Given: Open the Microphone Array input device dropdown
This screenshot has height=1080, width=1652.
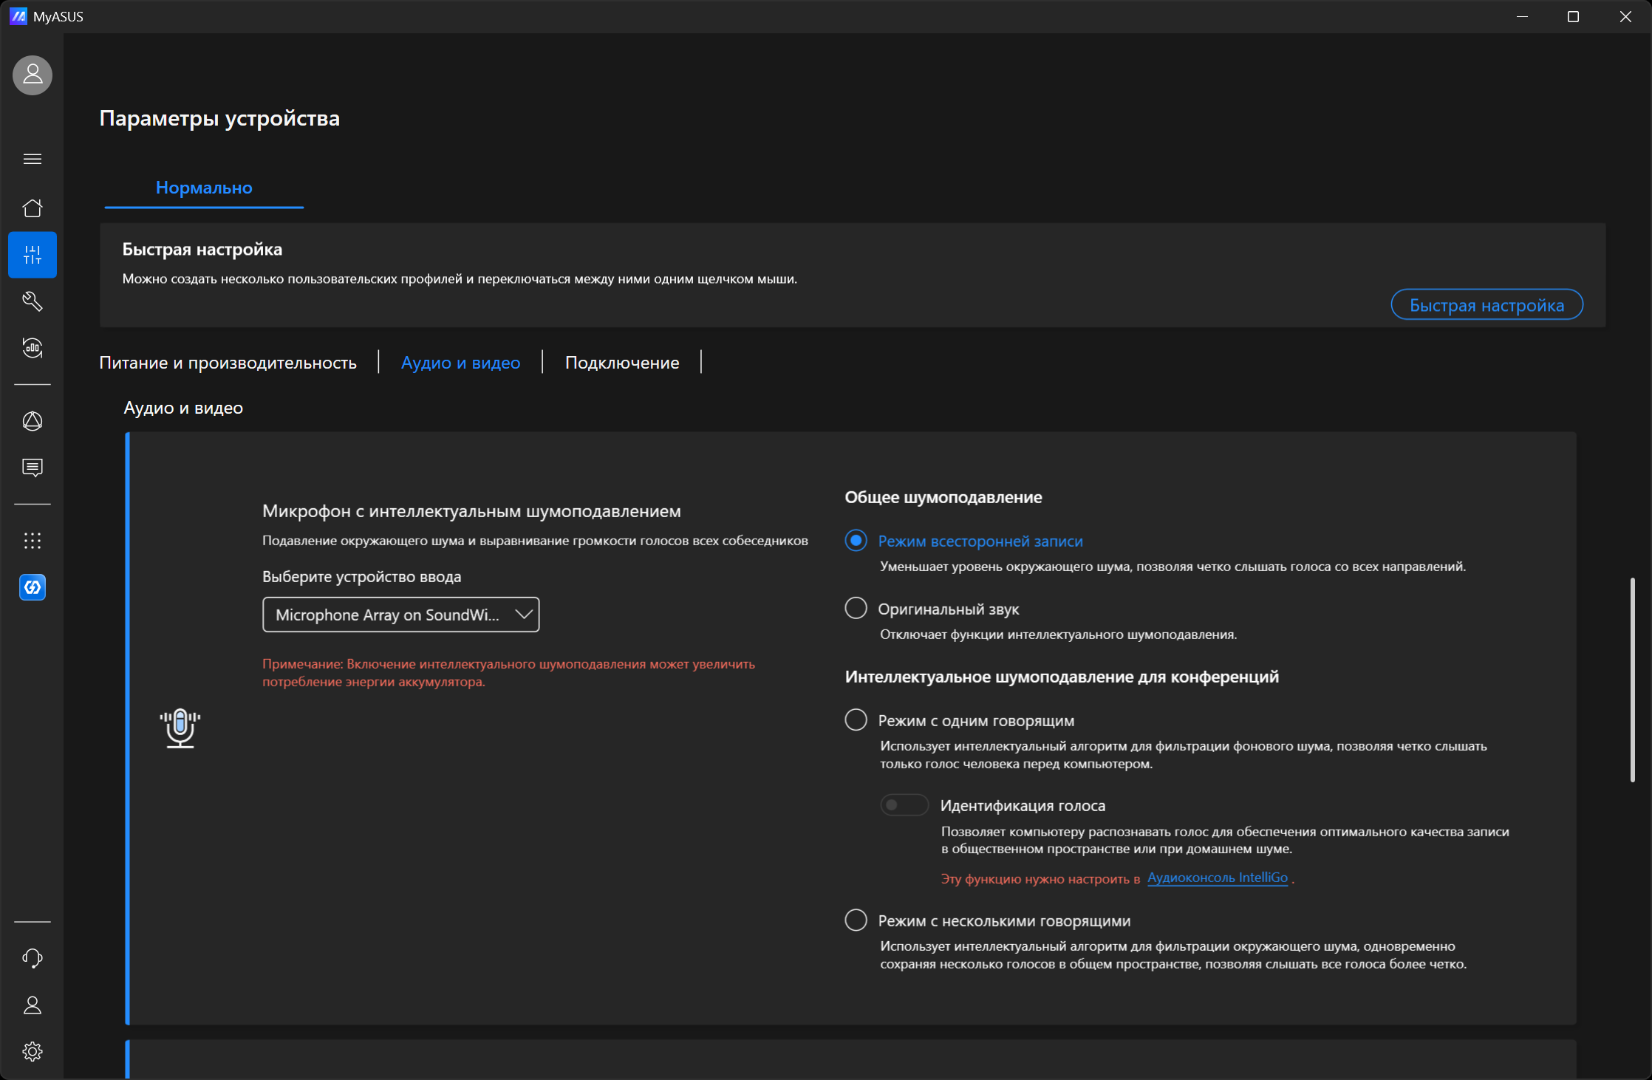Looking at the screenshot, I should click(x=401, y=615).
